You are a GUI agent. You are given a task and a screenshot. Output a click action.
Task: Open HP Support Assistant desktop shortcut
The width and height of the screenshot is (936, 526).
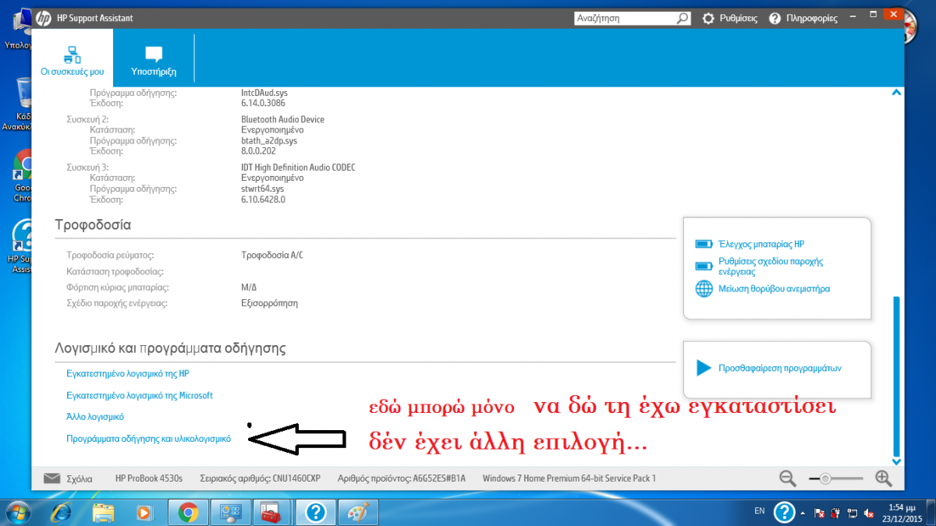point(19,245)
